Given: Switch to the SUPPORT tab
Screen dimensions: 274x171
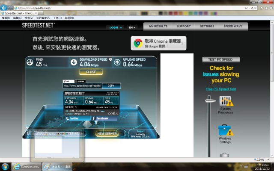Looking at the screenshot, I should (184, 27).
